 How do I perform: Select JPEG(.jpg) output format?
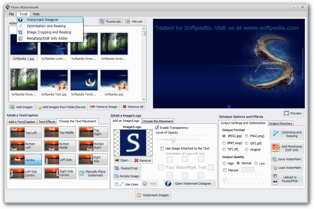[x=224, y=136]
